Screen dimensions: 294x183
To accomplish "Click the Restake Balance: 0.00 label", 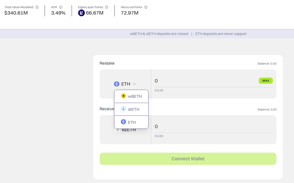I will click(267, 64).
